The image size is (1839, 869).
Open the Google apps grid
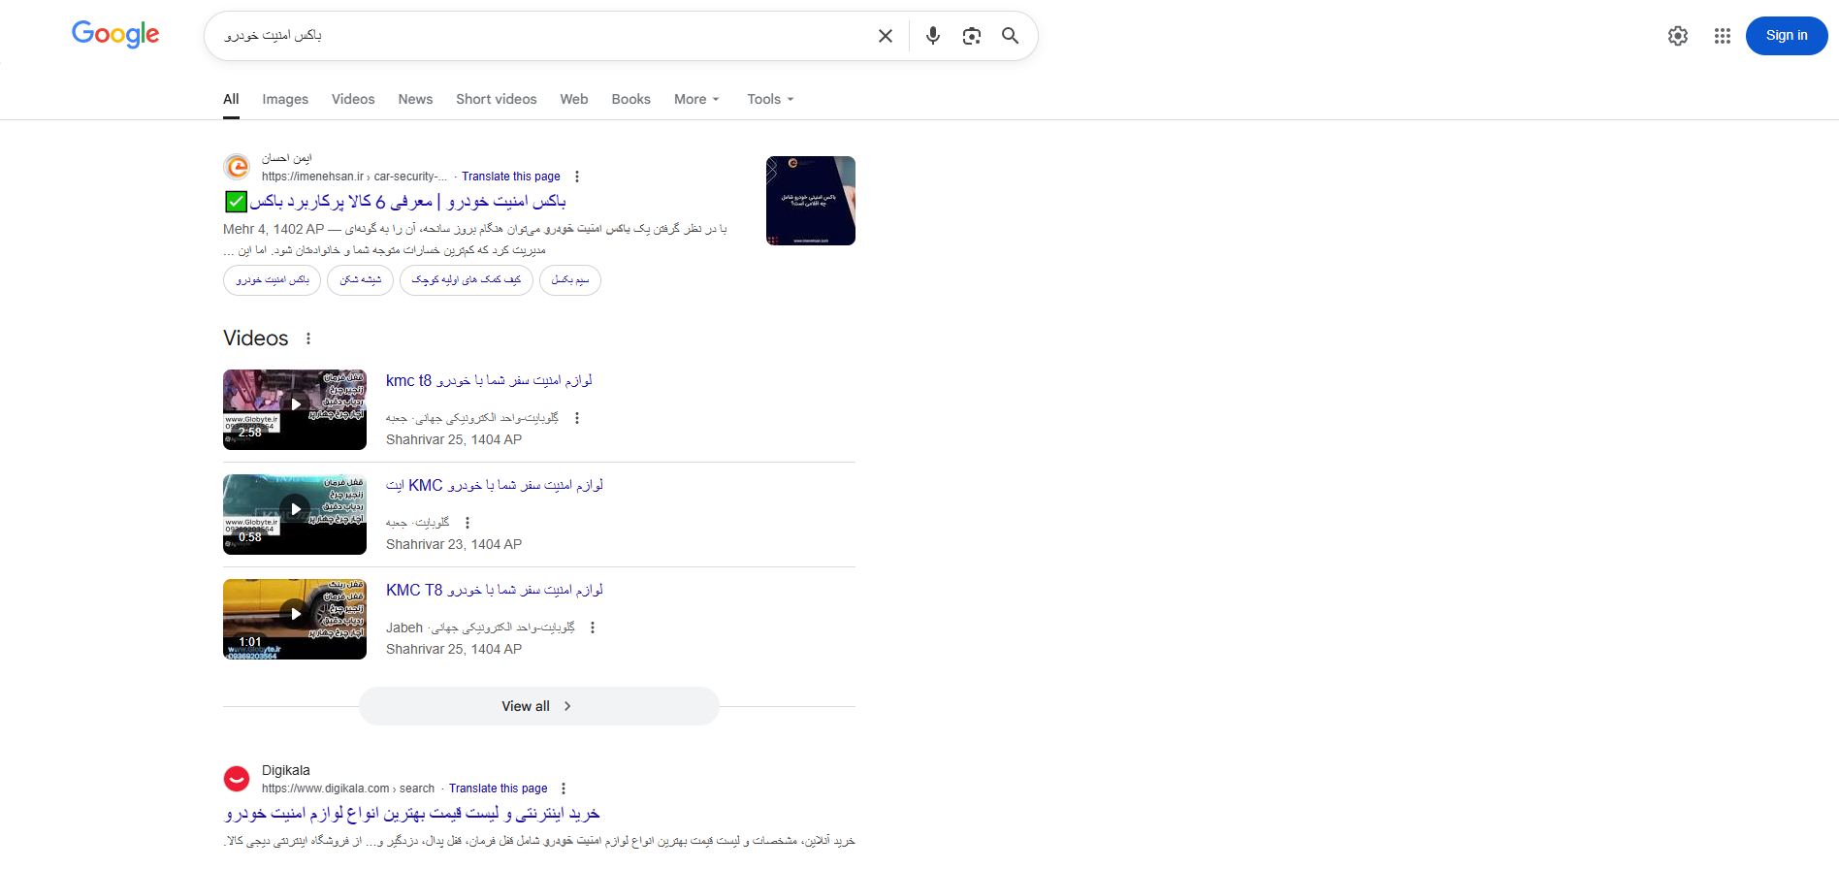1723,36
